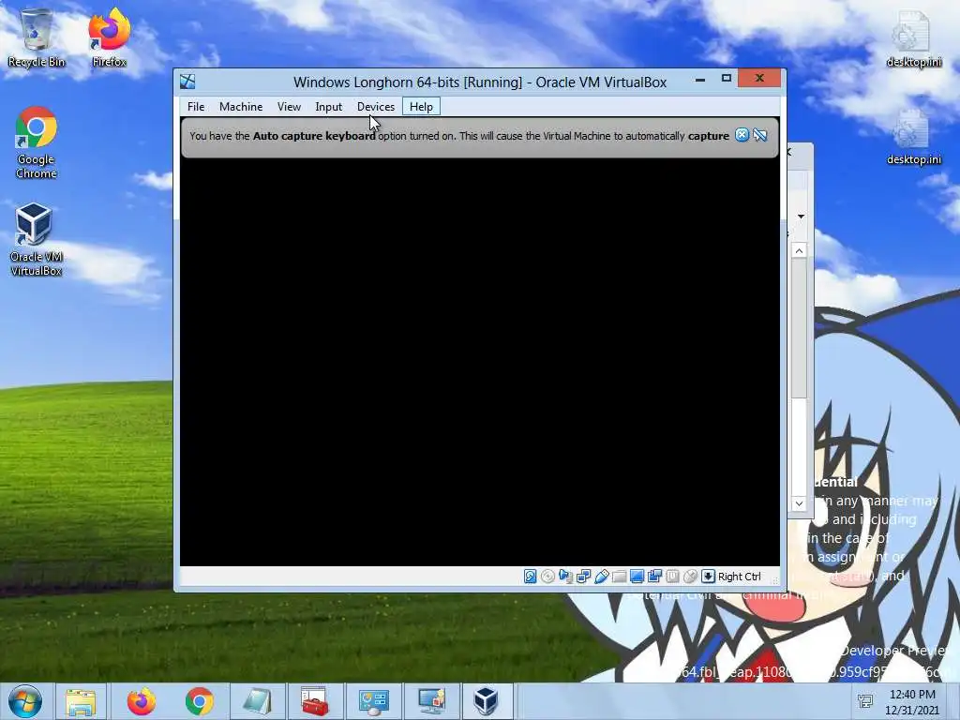Click the mouse integration status icon

tap(690, 577)
